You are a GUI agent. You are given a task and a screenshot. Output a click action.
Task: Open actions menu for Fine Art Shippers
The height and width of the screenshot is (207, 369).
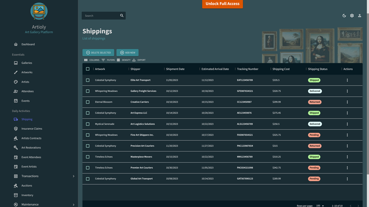[x=347, y=135]
